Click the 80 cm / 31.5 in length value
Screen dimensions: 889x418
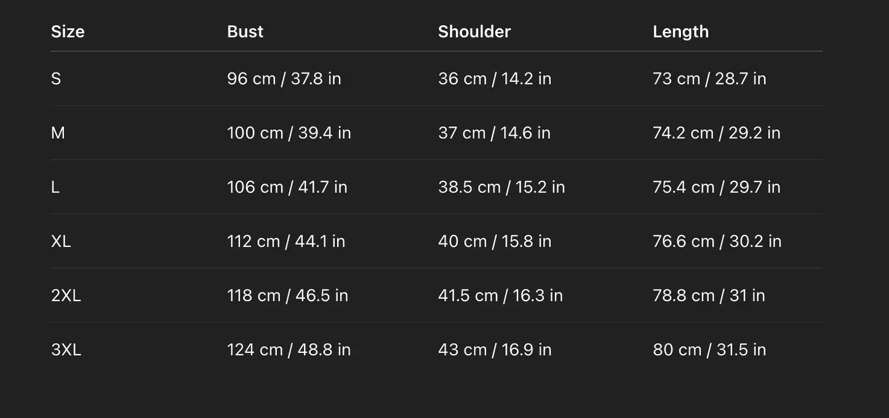click(x=709, y=349)
